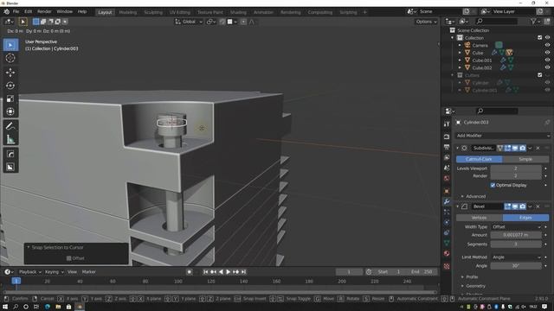Open viewport Options dropdown

426,22
